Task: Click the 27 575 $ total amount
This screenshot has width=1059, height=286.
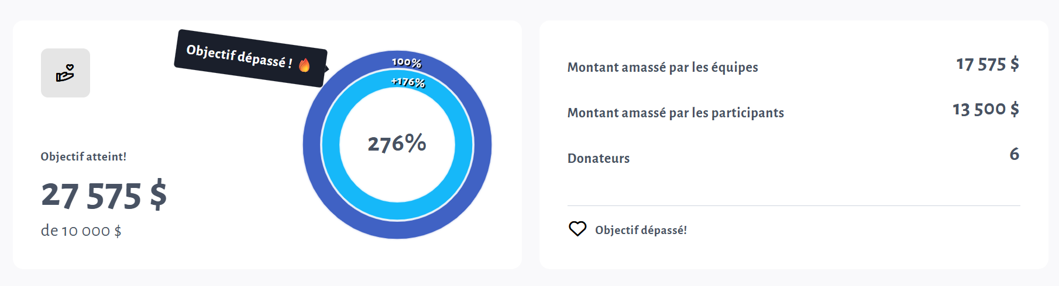Action: [x=104, y=196]
